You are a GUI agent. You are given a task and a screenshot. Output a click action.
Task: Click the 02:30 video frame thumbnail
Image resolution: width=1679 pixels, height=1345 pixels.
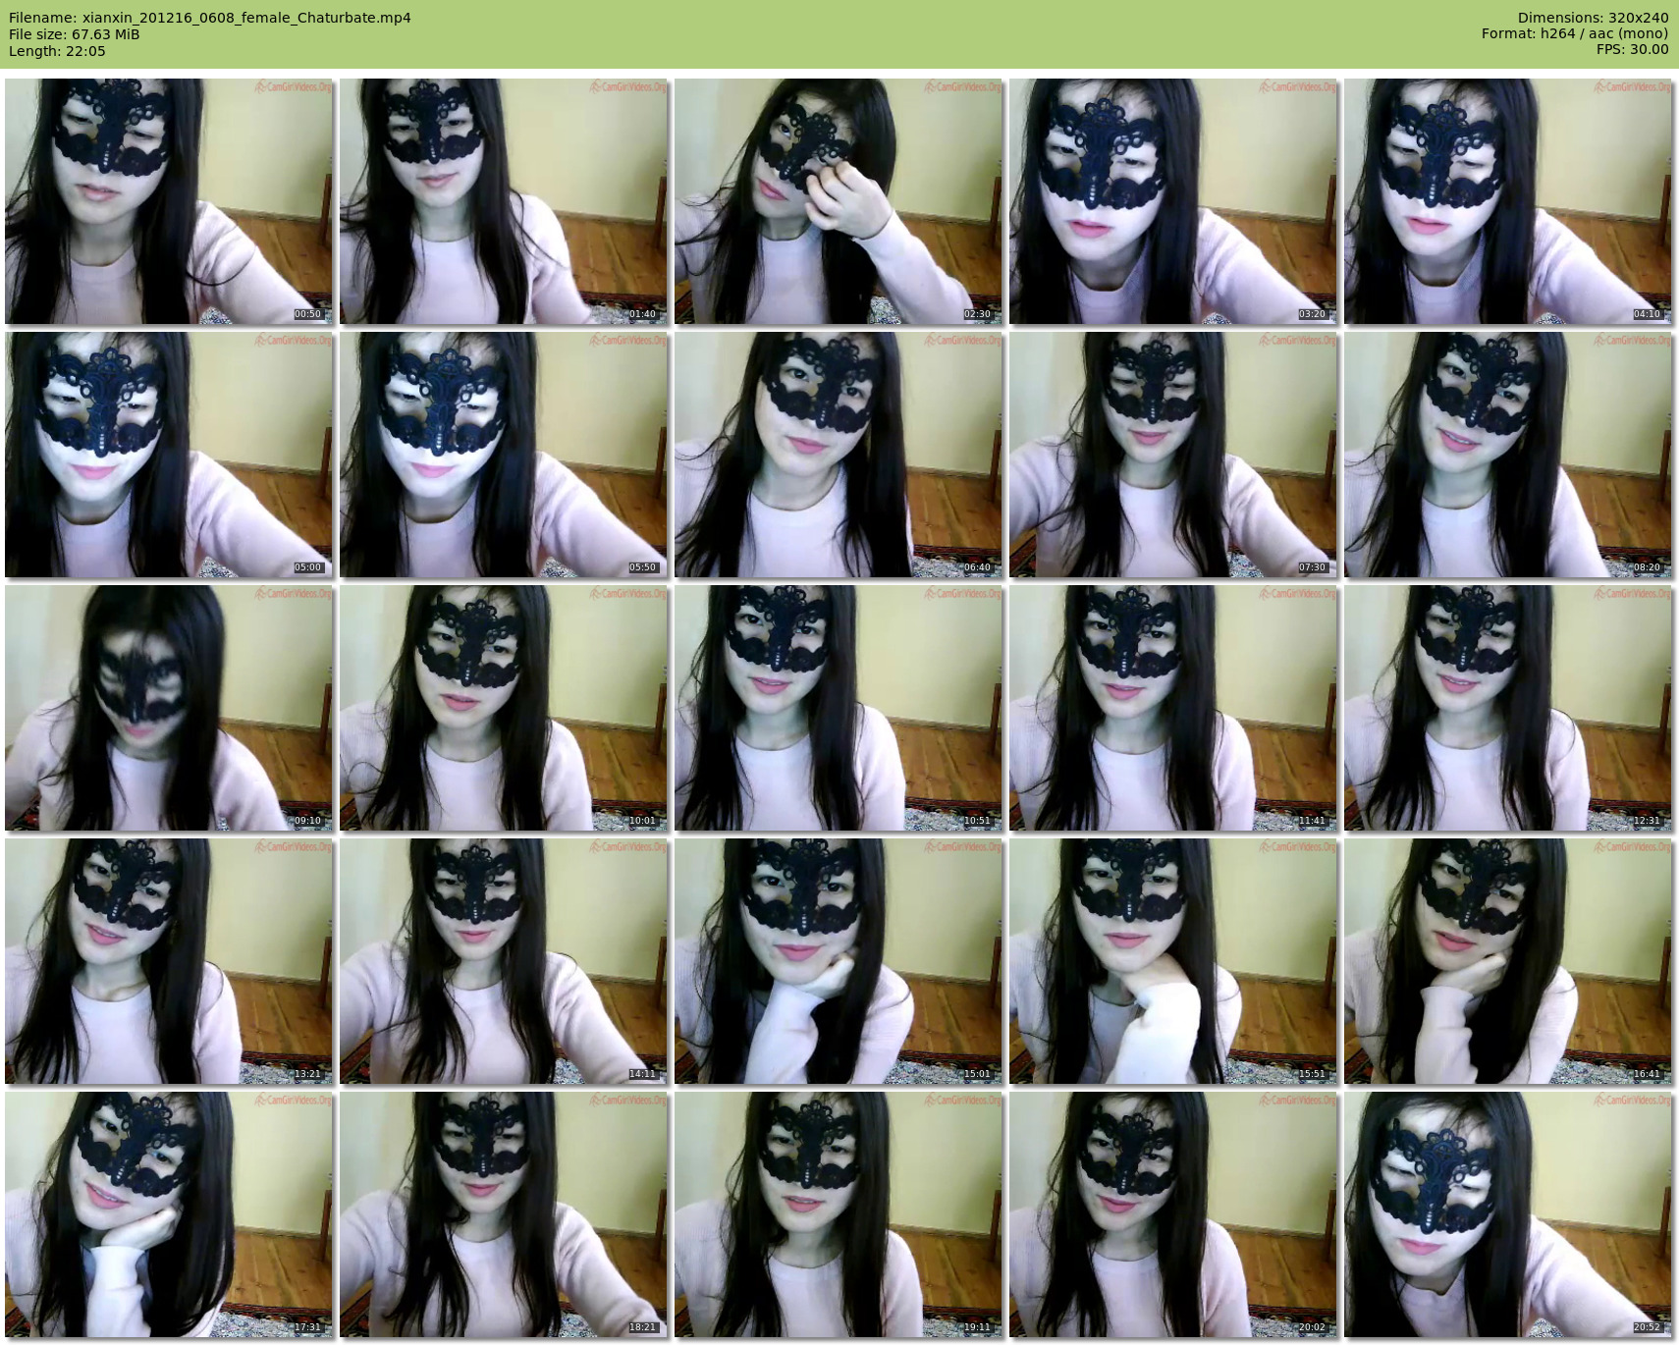tap(839, 201)
